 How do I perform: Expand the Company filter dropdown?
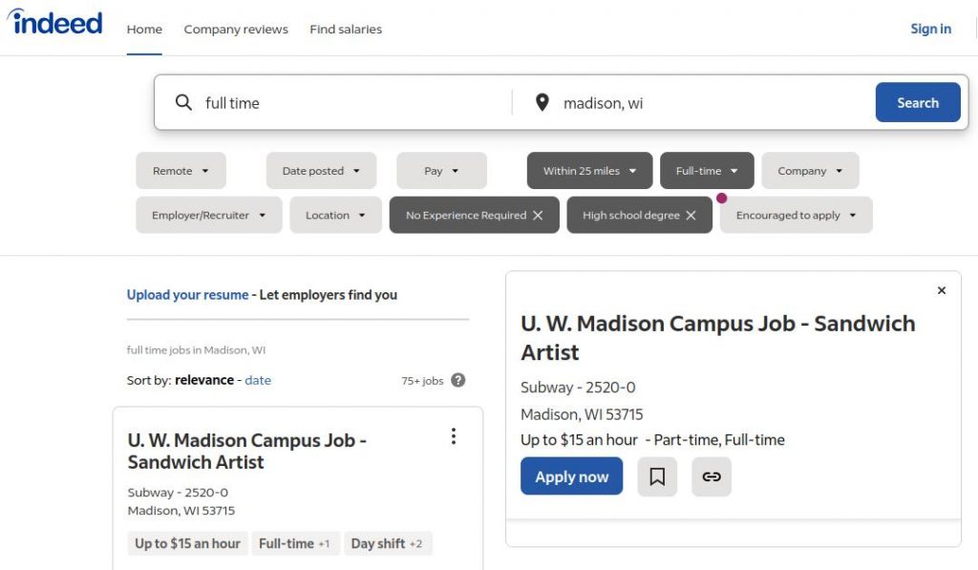[810, 171]
